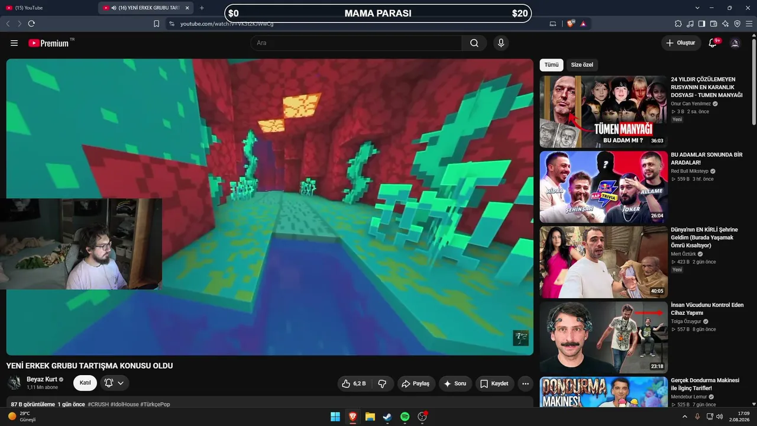The height and width of the screenshot is (426, 757).
Task: Open the browser extensions puzzle icon
Action: (x=678, y=24)
